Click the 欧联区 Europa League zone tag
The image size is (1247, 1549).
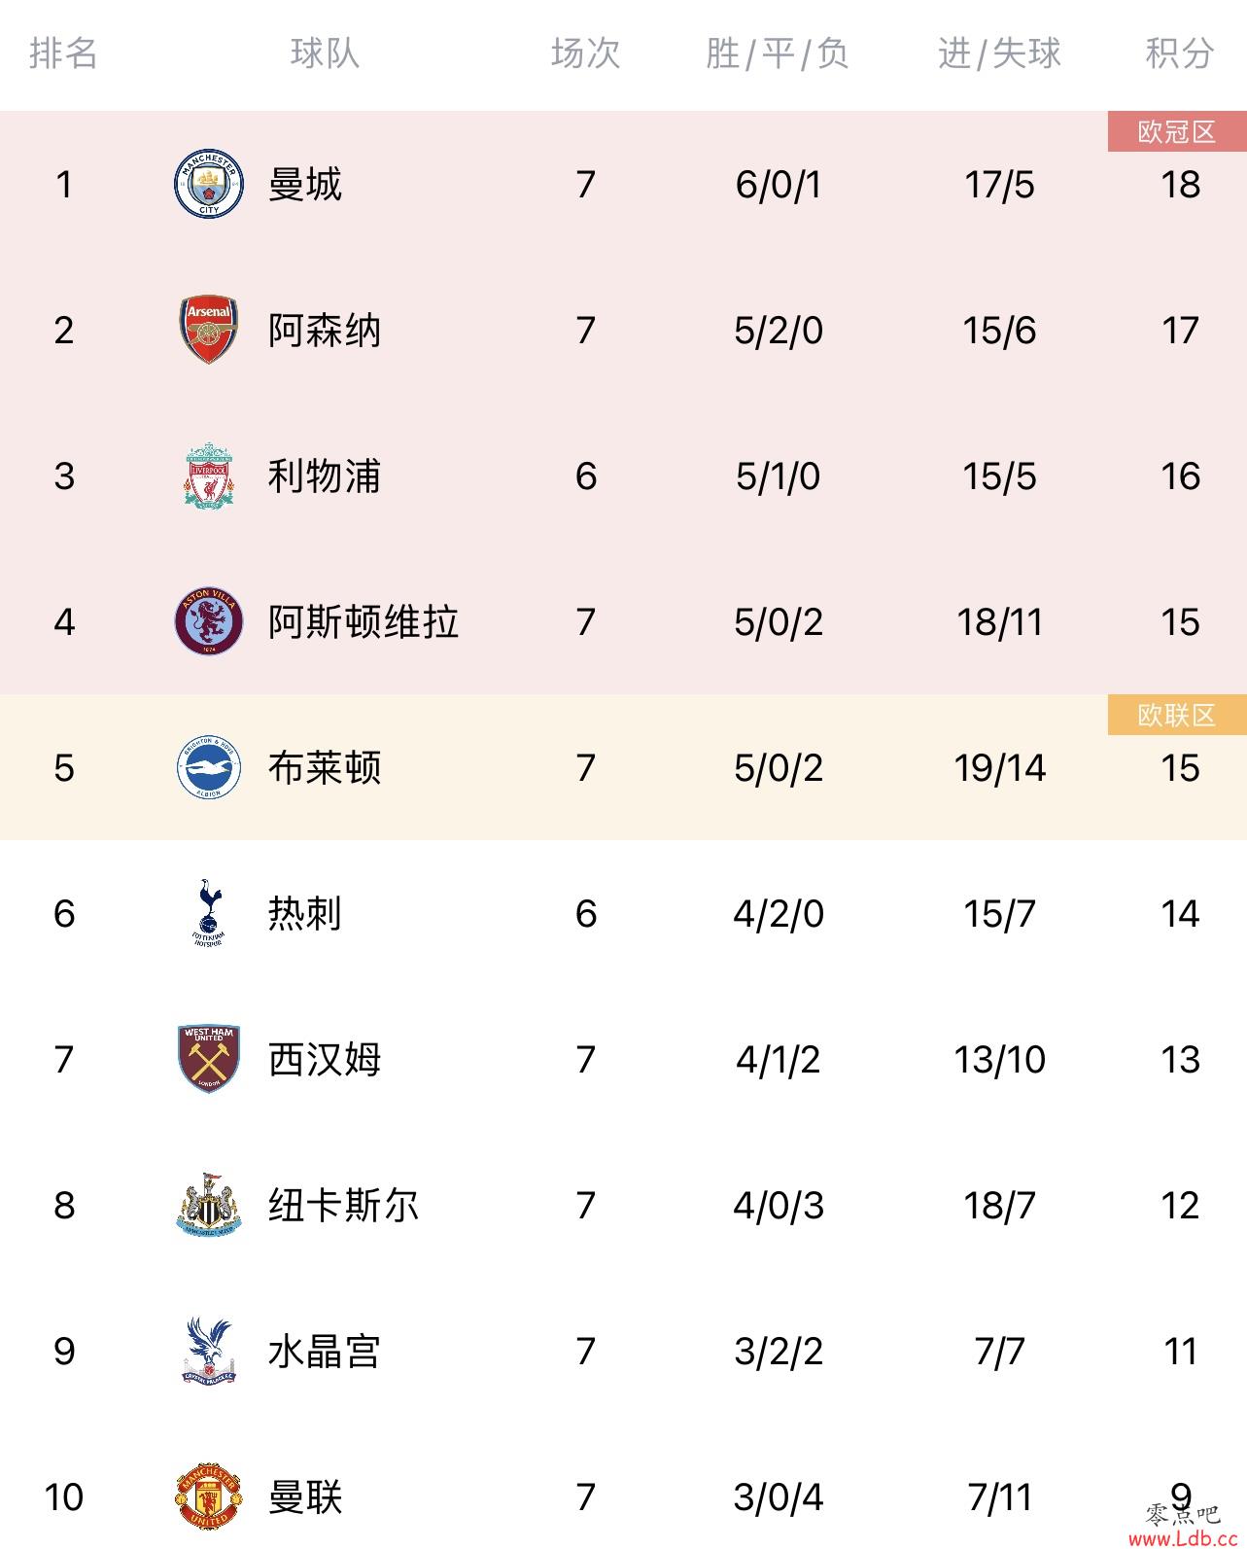1177,715
